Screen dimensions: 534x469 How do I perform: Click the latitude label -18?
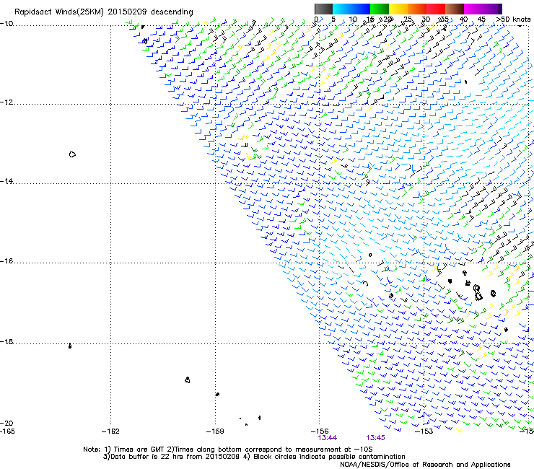pyautogui.click(x=6, y=341)
